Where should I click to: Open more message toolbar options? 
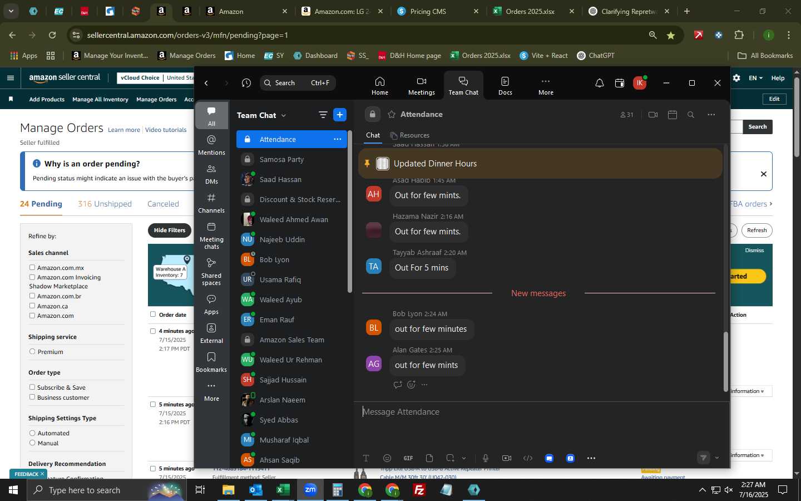(x=591, y=458)
